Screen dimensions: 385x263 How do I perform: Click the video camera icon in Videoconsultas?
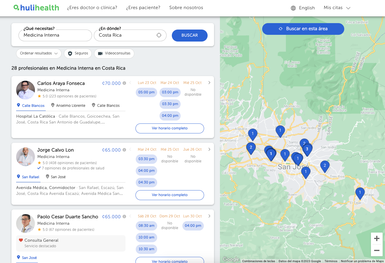click(x=100, y=54)
